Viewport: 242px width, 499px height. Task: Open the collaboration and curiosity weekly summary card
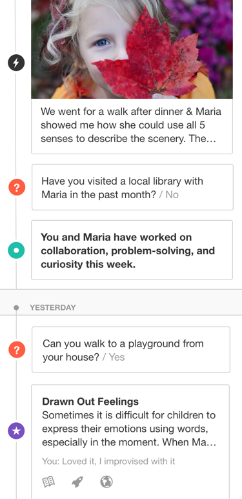click(132, 250)
